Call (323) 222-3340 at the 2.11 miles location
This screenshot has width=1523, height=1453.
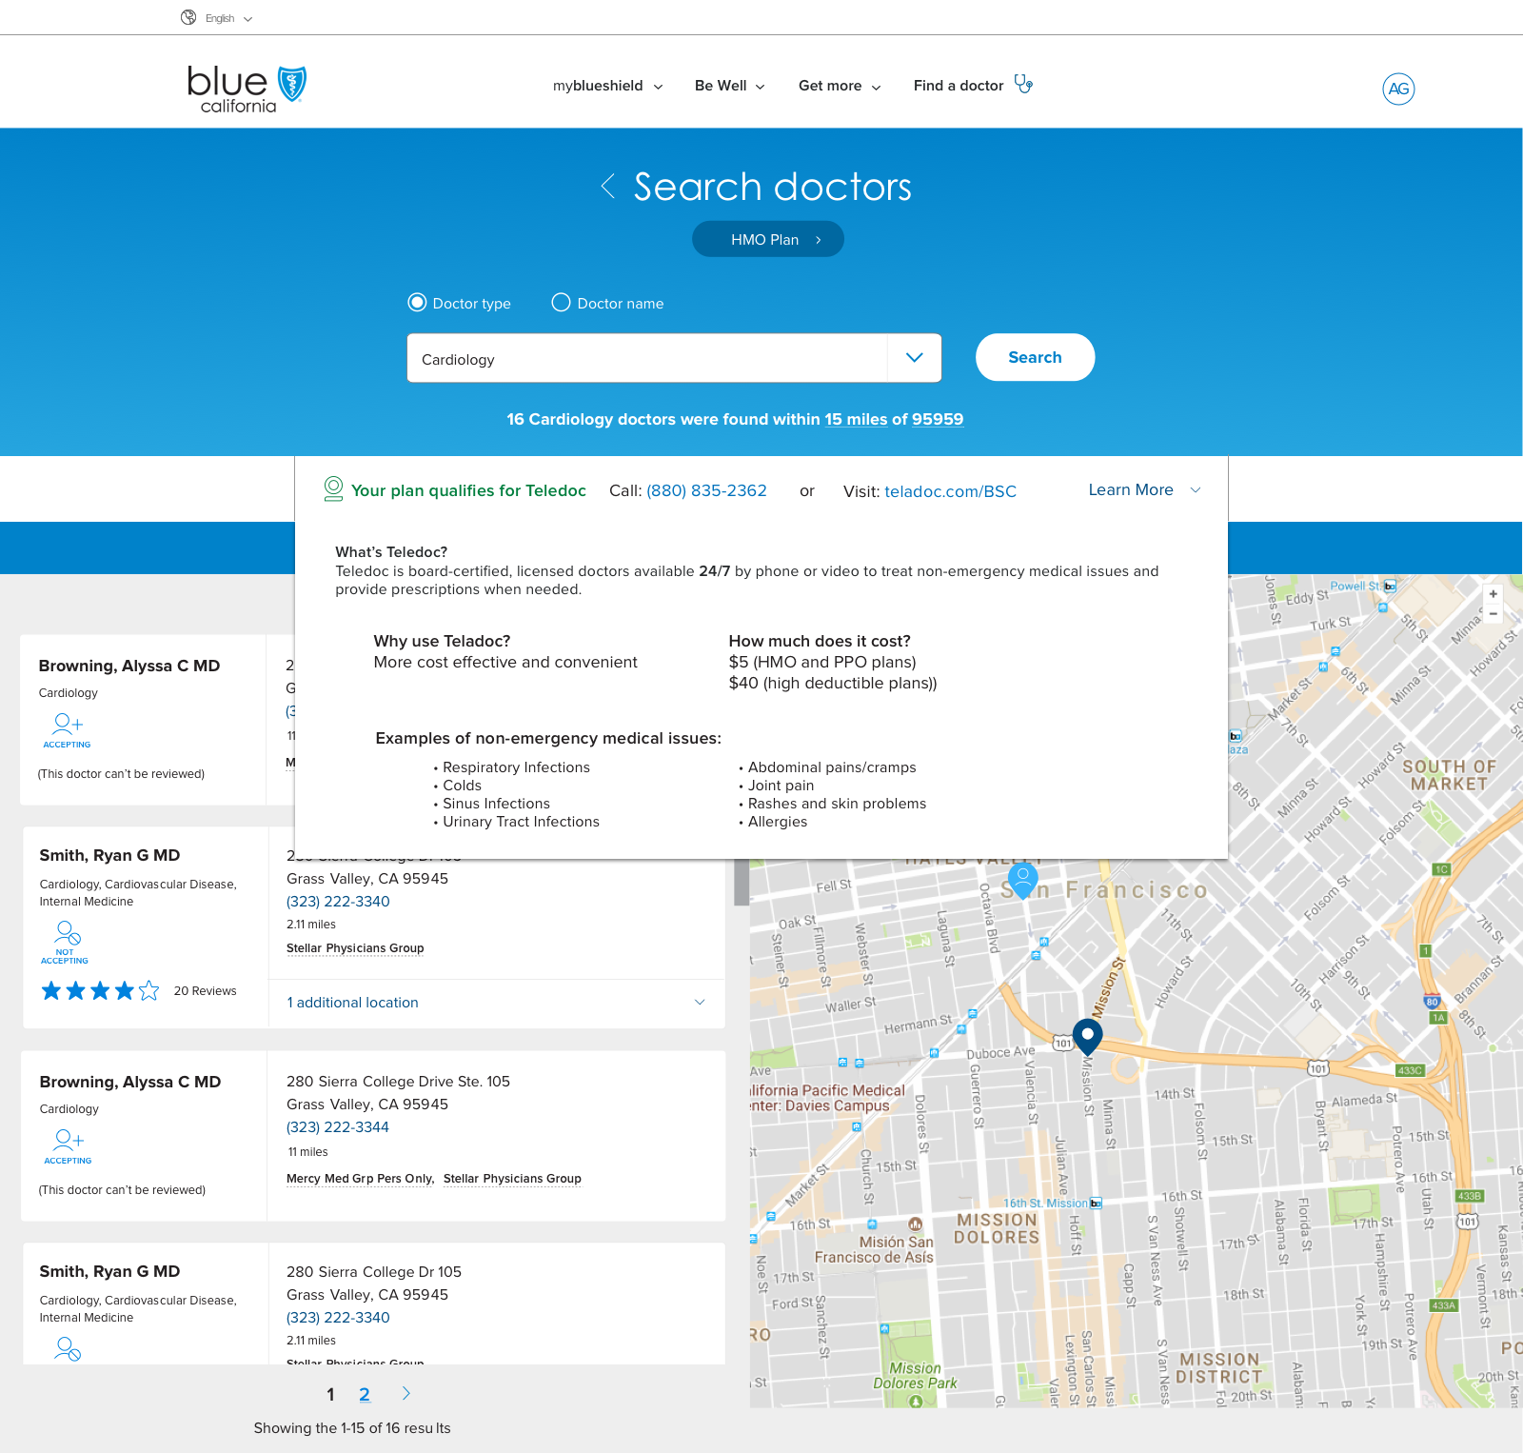tap(338, 902)
